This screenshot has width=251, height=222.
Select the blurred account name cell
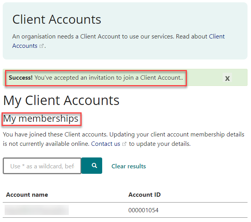point(37,210)
